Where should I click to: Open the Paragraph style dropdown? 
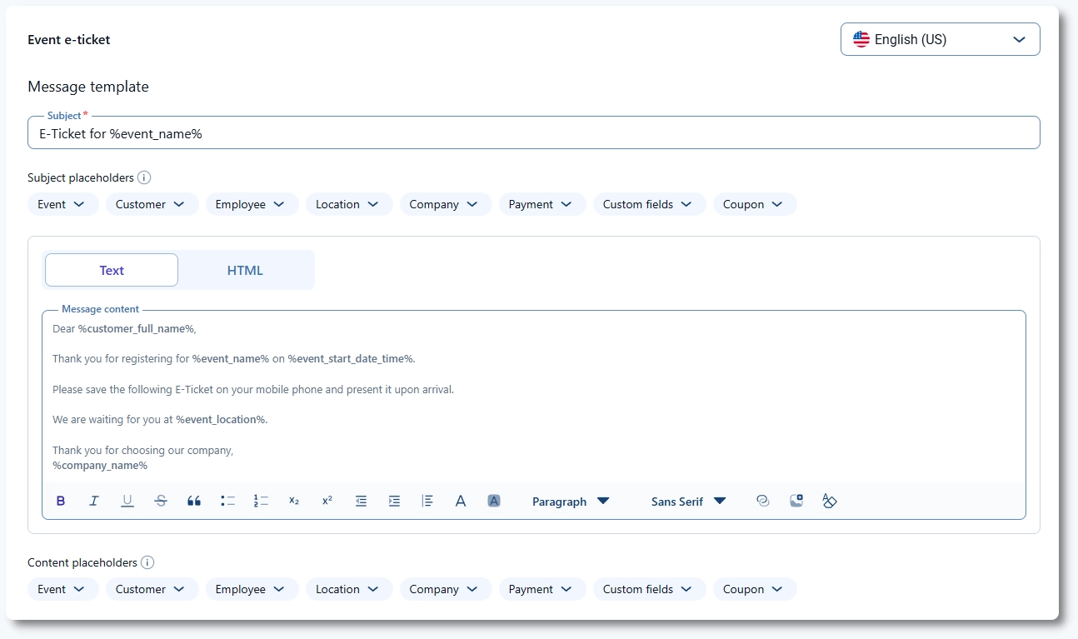571,502
